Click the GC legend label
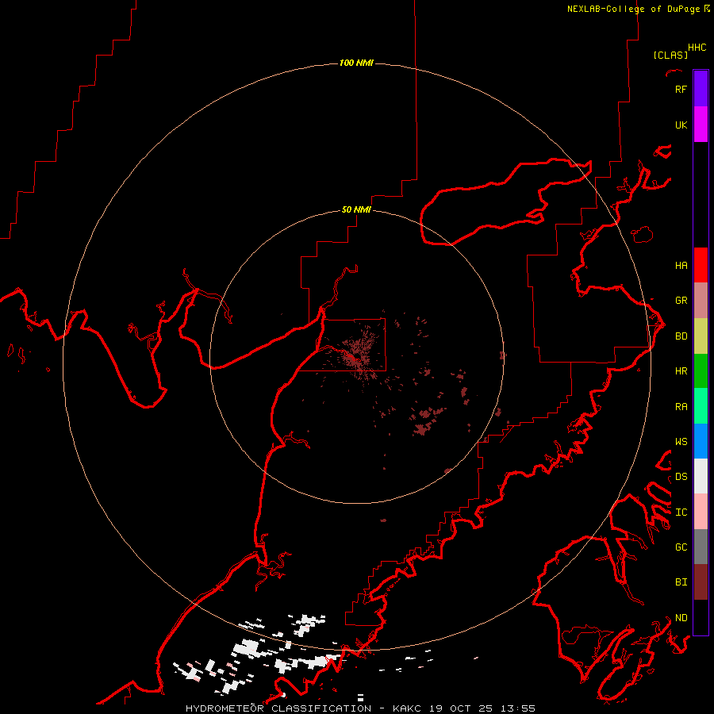 point(681,547)
